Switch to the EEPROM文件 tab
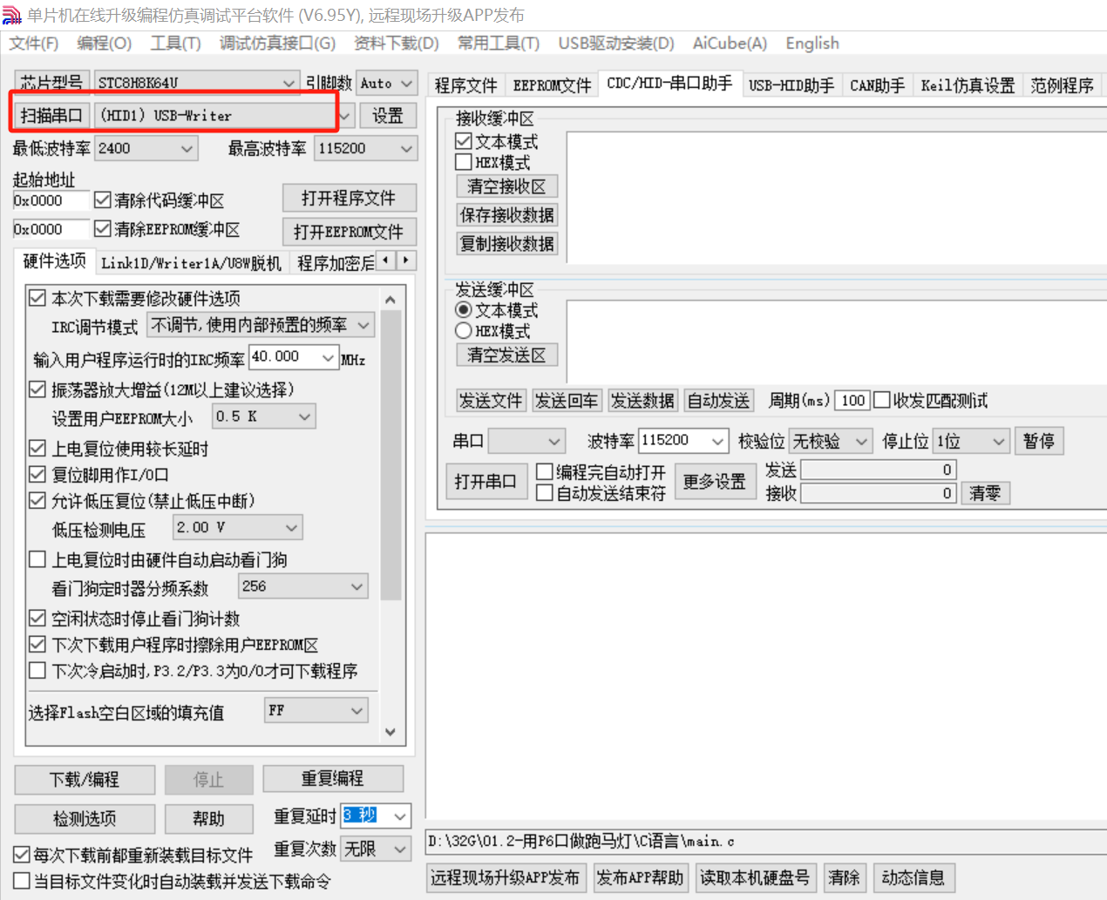 pyautogui.click(x=552, y=85)
